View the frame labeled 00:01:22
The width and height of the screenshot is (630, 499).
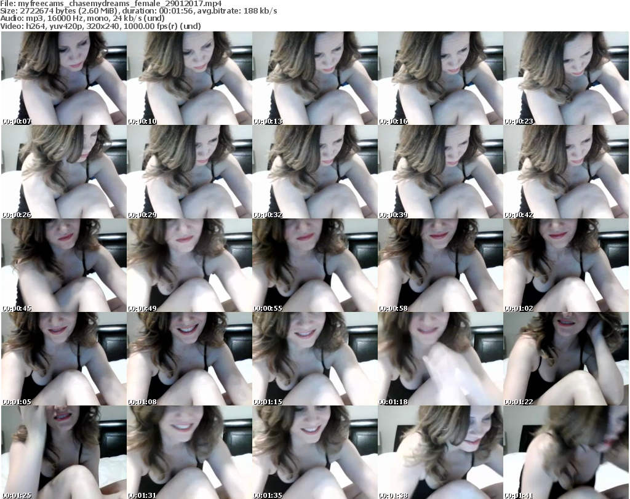pos(566,359)
